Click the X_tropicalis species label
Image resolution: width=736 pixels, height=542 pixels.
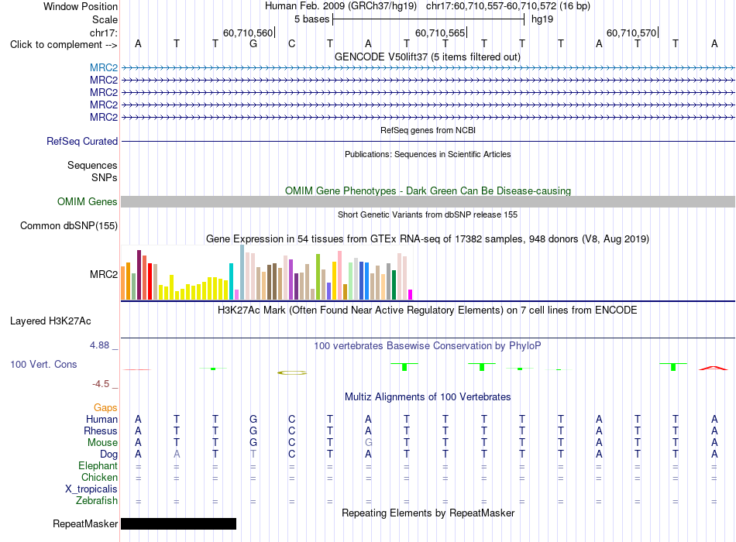tap(91, 489)
